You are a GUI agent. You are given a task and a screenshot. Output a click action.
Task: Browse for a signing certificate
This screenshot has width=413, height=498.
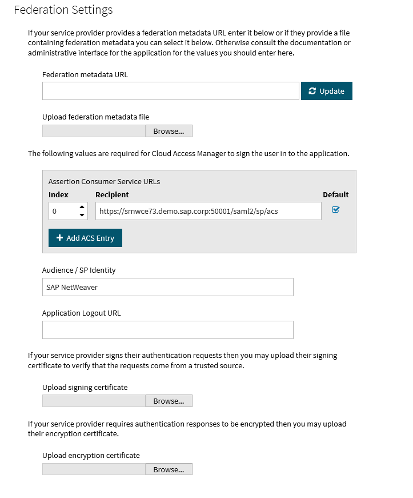169,401
